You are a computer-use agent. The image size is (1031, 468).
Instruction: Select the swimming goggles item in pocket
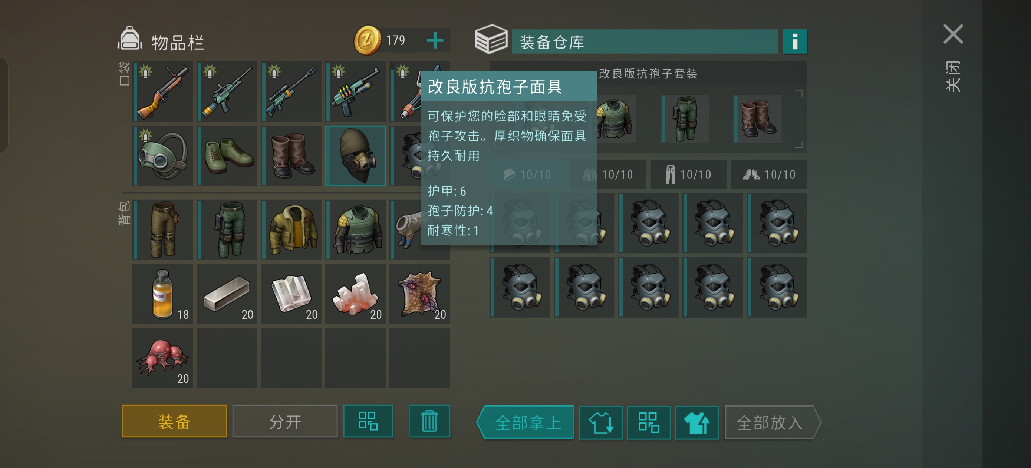tap(163, 156)
